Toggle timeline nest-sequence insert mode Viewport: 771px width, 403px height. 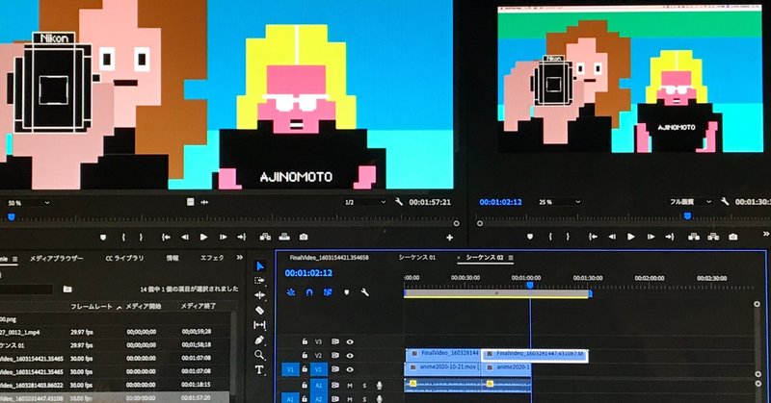pyautogui.click(x=291, y=292)
